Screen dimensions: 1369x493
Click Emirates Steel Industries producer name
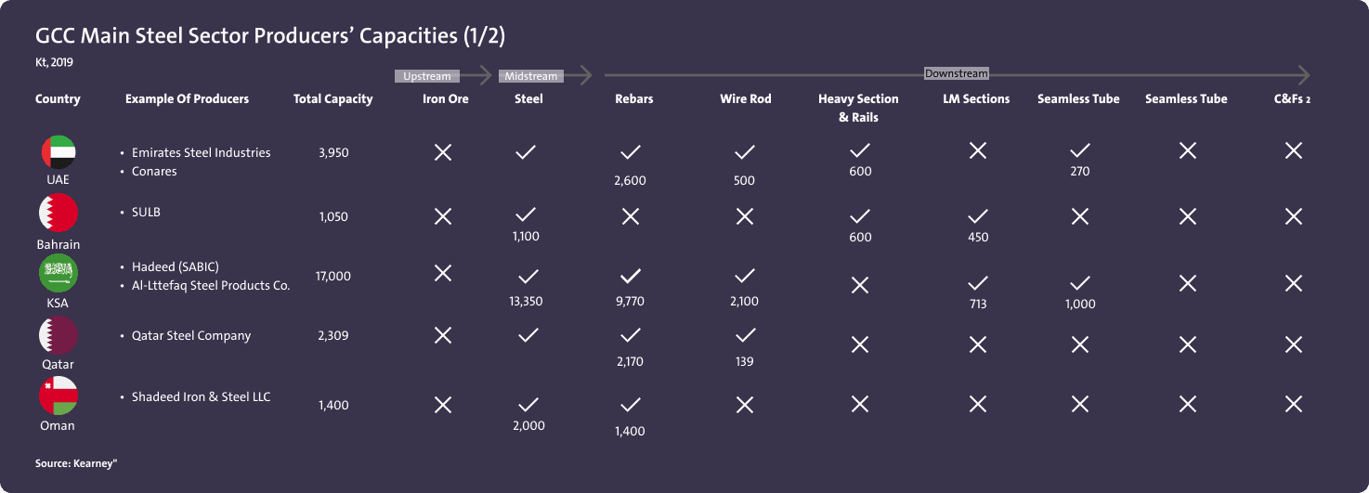pyautogui.click(x=201, y=152)
